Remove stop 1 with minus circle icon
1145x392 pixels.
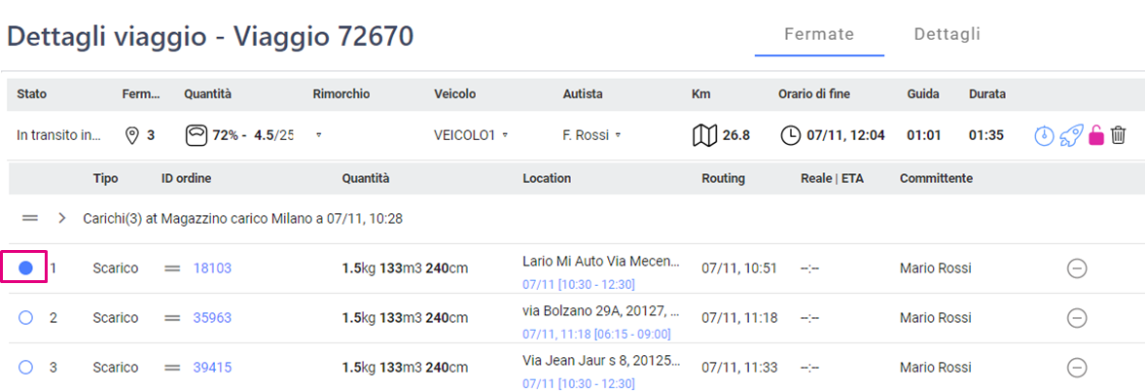pos(1076,268)
